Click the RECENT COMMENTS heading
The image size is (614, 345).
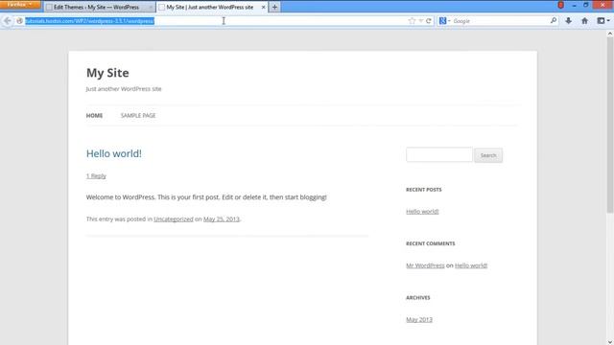pos(431,243)
